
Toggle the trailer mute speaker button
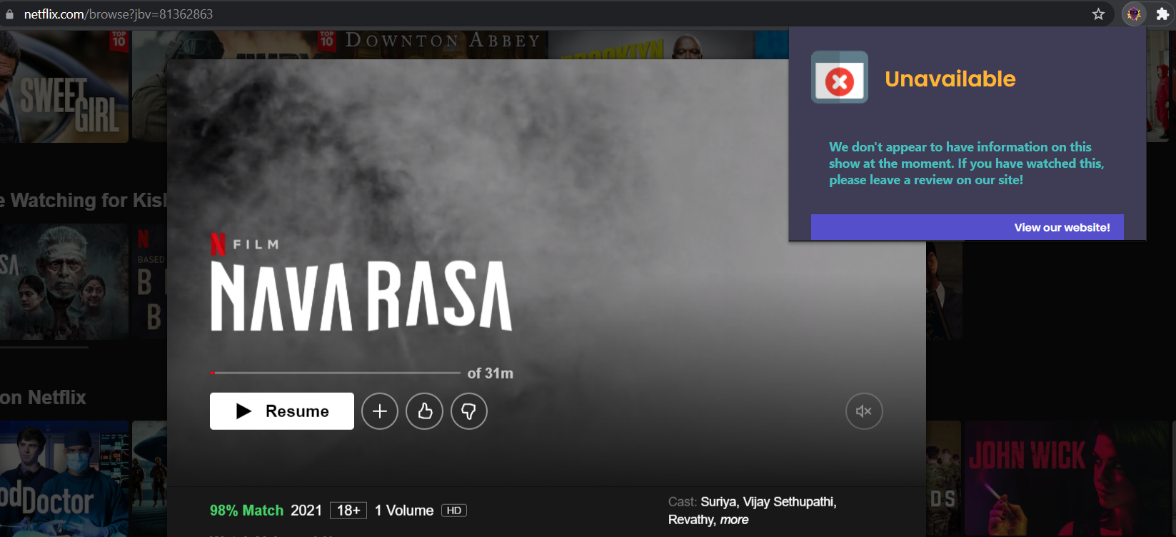pyautogui.click(x=864, y=411)
